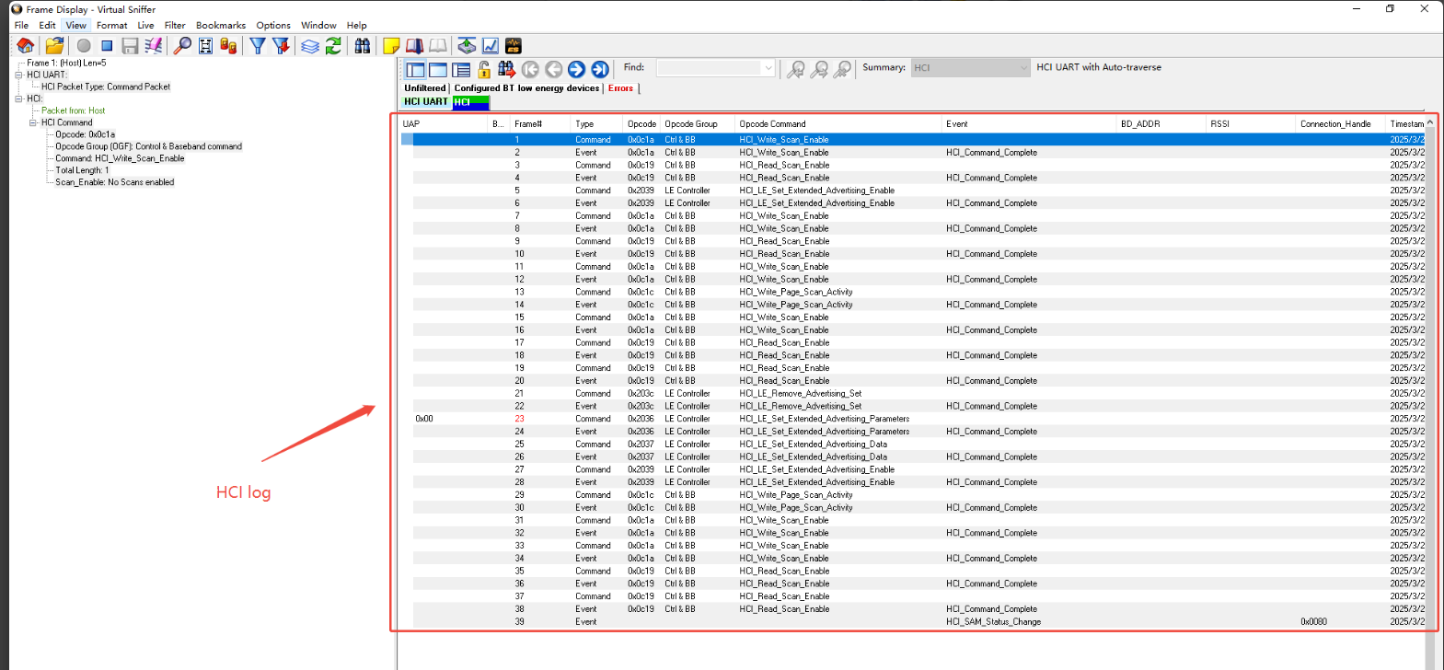The width and height of the screenshot is (1444, 670).
Task: Click the tray with green arrow icon
Action: point(467,45)
